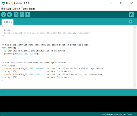Save the sketch with down-arrow icon
Screen dimensions: 137x116
point(28,15)
